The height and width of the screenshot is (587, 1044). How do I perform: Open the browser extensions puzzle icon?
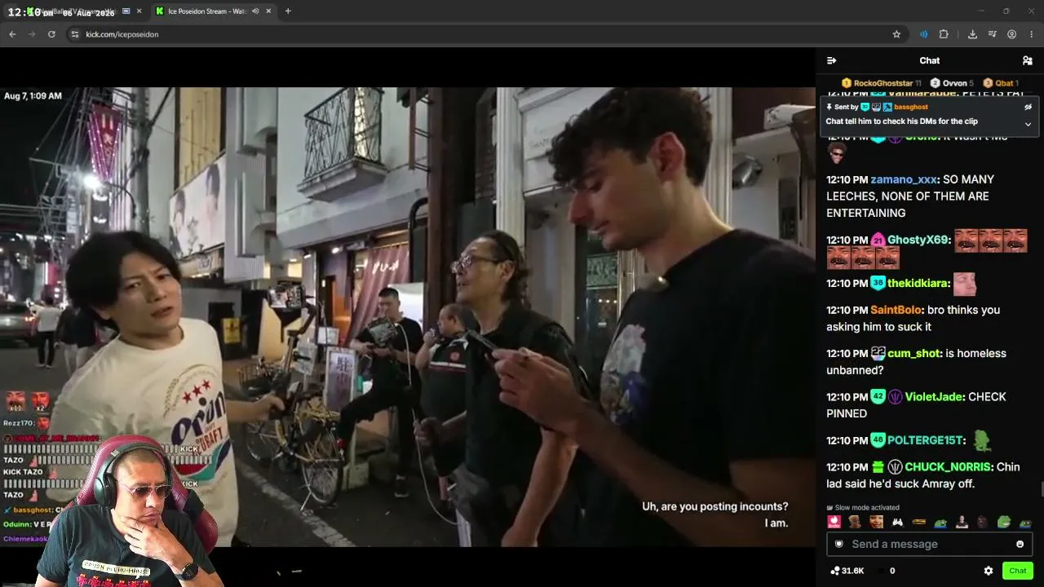[944, 34]
